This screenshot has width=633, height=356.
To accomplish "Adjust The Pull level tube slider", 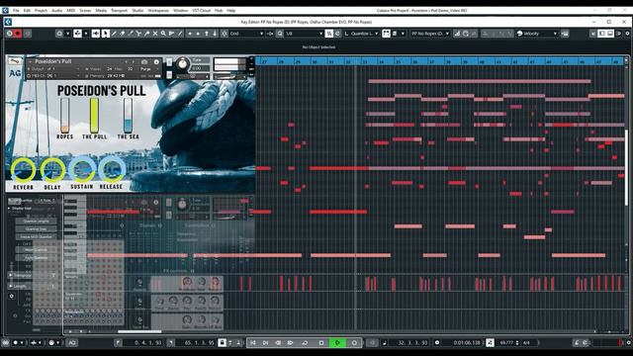I will [x=94, y=116].
